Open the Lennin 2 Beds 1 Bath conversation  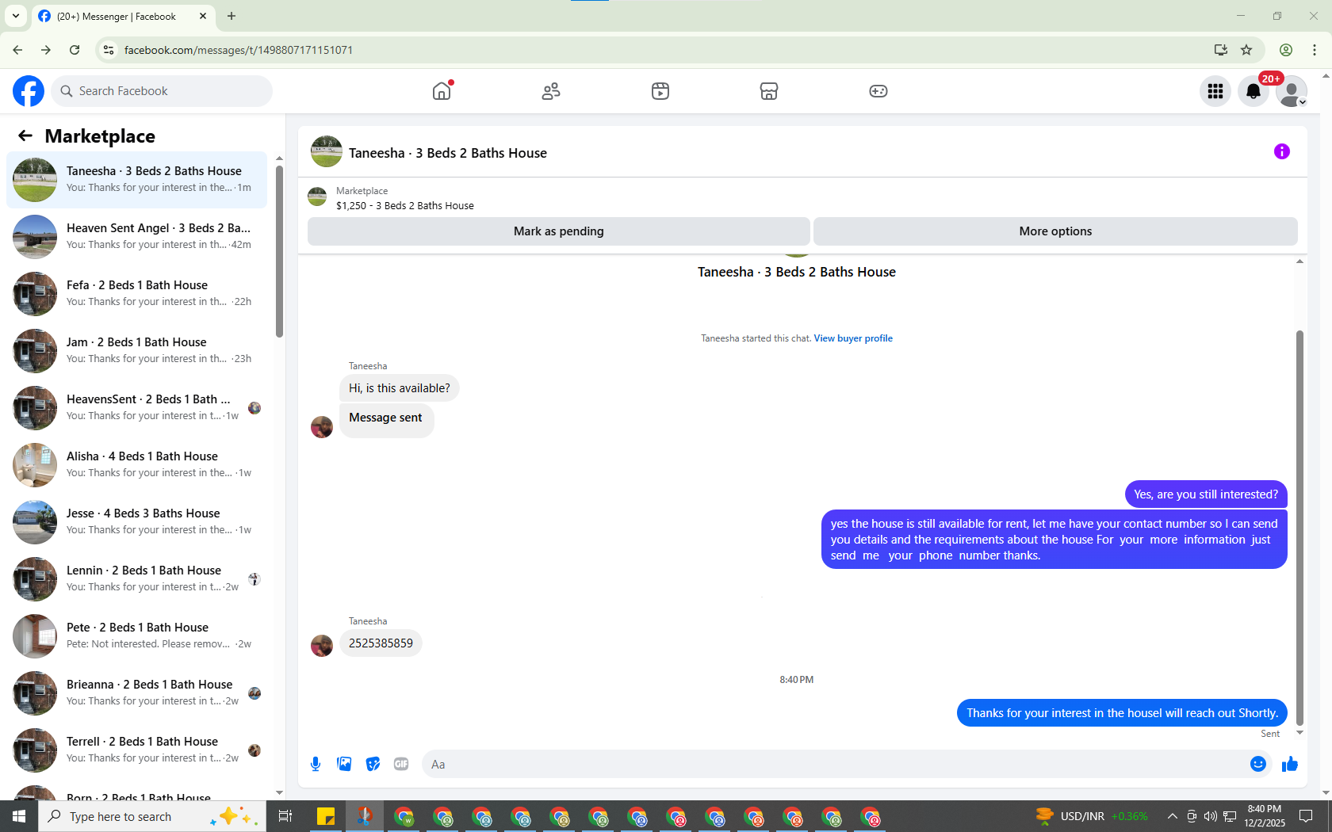(136, 579)
